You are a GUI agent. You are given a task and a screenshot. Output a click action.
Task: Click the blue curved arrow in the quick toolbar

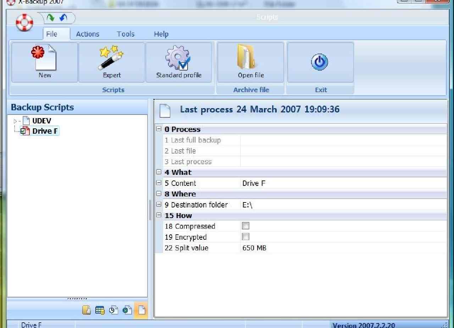click(x=63, y=17)
